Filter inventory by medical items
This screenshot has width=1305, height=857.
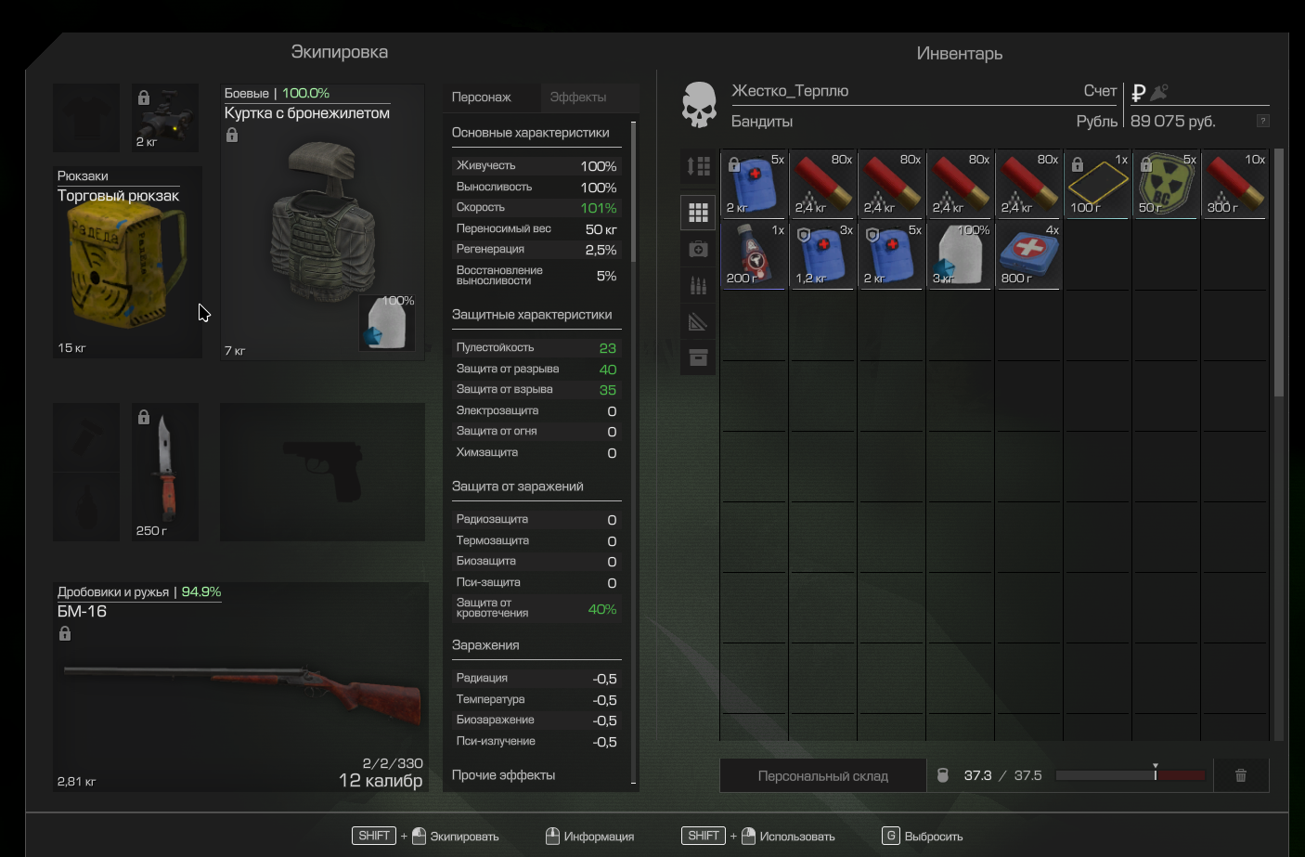pyautogui.click(x=698, y=249)
